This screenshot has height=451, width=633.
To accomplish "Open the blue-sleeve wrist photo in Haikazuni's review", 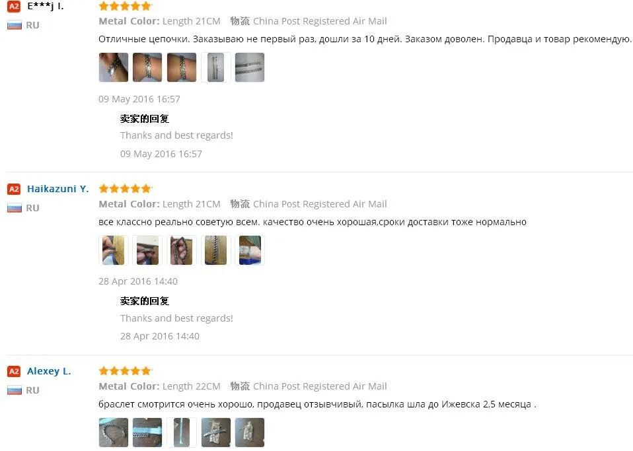I will [x=250, y=250].
